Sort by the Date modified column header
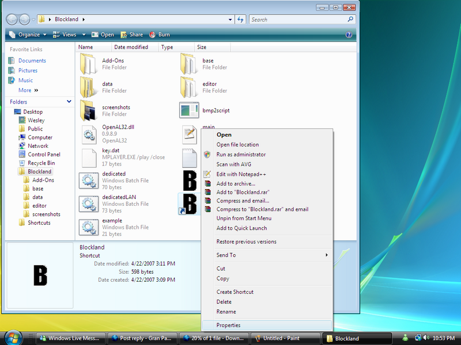461x345 pixels. [x=131, y=47]
